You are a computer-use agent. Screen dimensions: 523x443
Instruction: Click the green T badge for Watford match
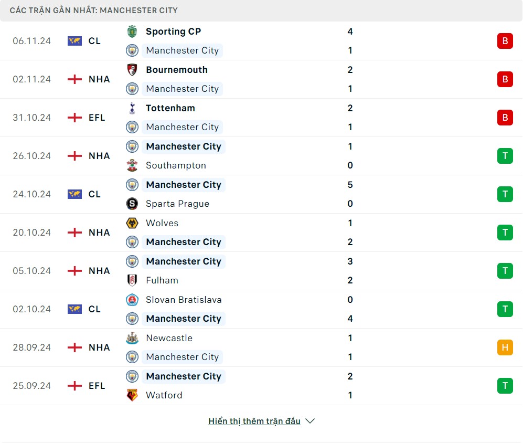(x=505, y=386)
